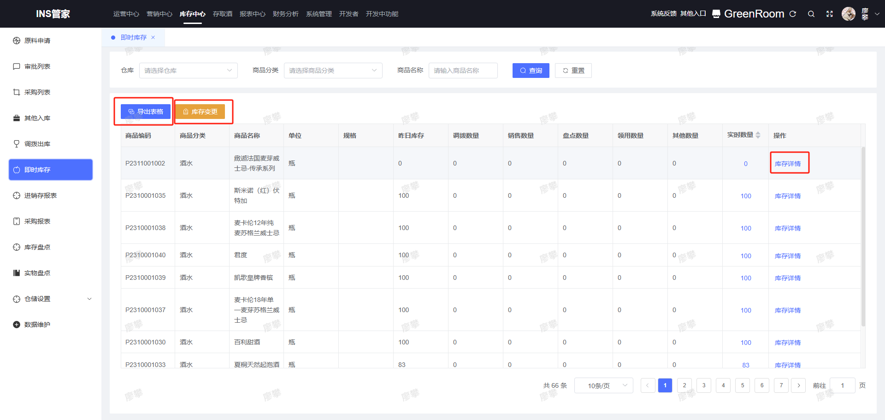
Task: Open 库存详情 for P2310001040
Action: tap(788, 256)
